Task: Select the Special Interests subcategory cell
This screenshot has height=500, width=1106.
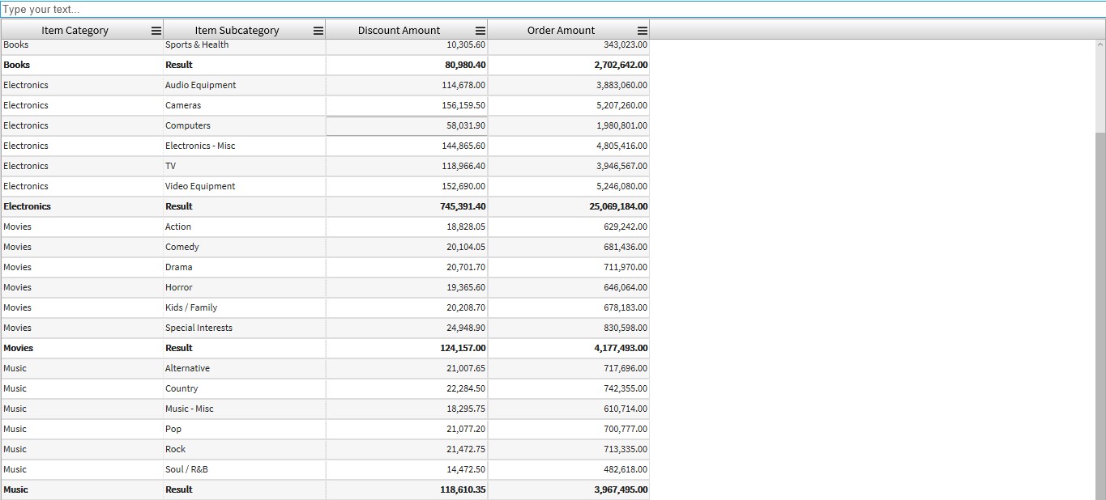Action: click(199, 328)
